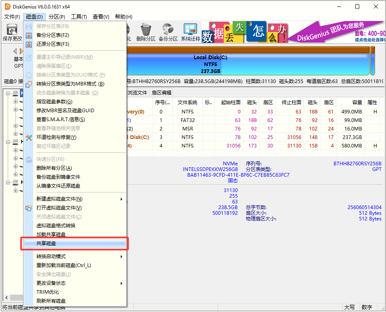386x312 pixels.
Task: Expand the 转换启动模式 submenu arrow
Action: click(x=121, y=256)
